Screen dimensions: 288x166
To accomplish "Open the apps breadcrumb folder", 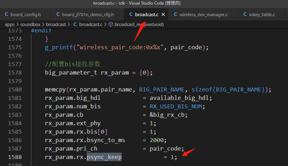I will 10,24.
